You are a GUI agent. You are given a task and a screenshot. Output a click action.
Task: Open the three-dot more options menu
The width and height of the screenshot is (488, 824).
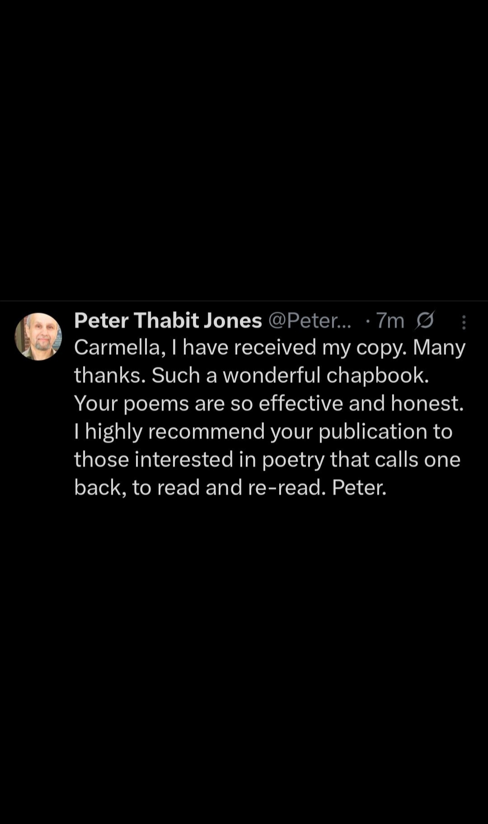tap(464, 322)
